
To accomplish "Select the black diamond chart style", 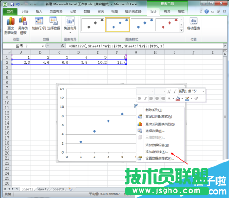I will click(93, 25).
